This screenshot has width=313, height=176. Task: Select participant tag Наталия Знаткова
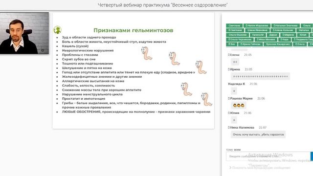pos(286,25)
